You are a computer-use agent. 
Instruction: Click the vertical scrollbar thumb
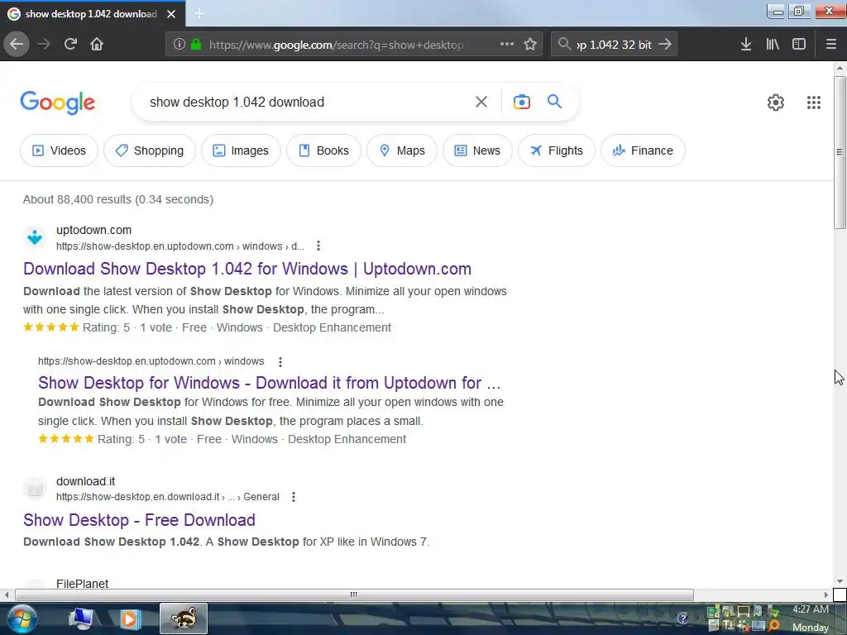(x=840, y=152)
